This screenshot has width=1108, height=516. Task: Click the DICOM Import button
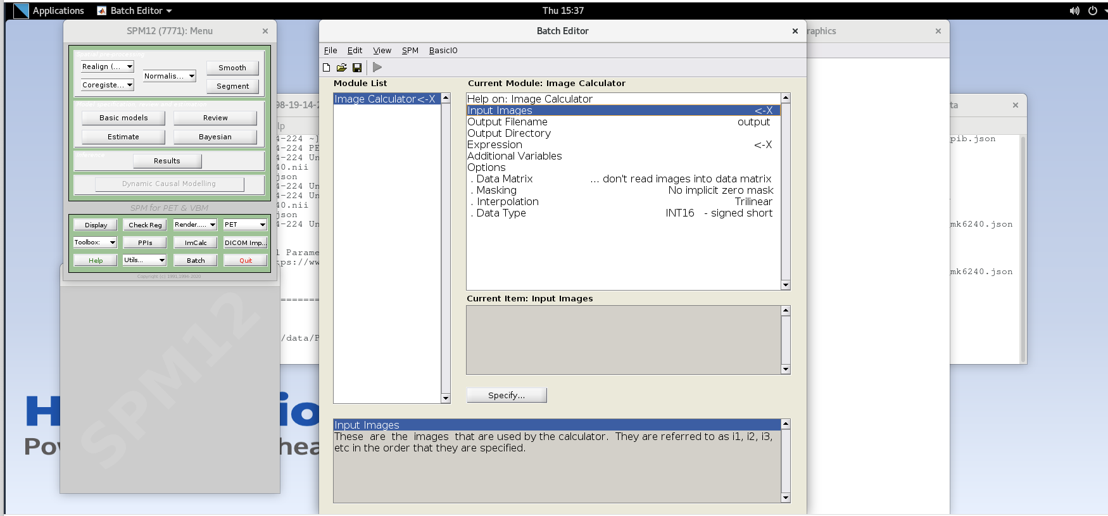coord(246,242)
